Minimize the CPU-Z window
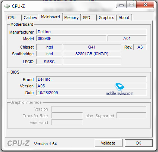The height and width of the screenshot is (152, 158). point(121,5)
